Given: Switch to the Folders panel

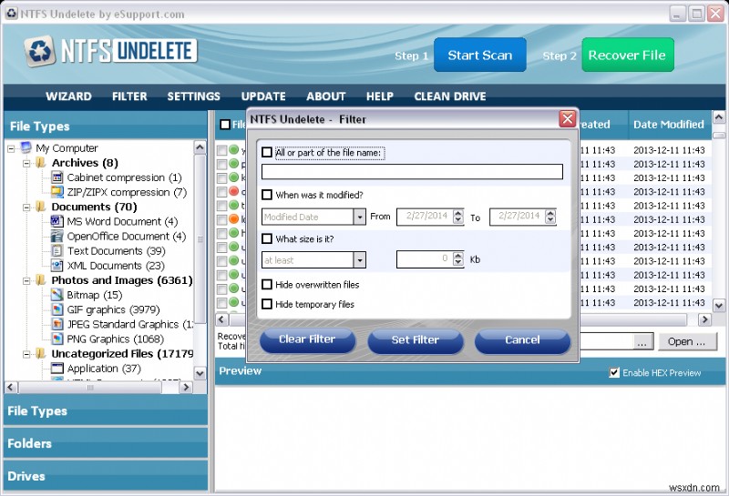Looking at the screenshot, I should (105, 443).
